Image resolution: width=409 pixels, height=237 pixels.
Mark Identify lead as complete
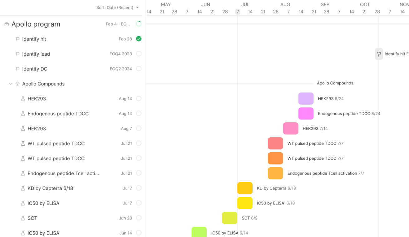click(x=139, y=54)
